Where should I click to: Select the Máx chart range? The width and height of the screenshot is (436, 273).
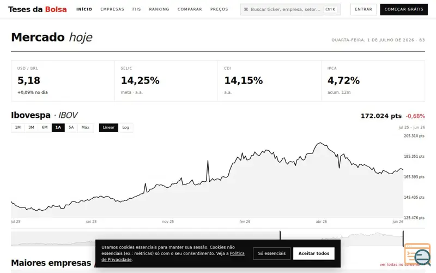(x=86, y=128)
